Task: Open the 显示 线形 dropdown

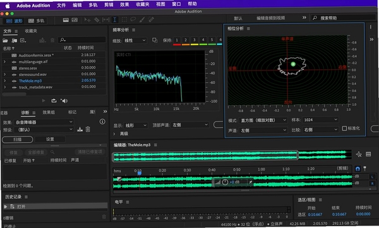Action: point(136,125)
